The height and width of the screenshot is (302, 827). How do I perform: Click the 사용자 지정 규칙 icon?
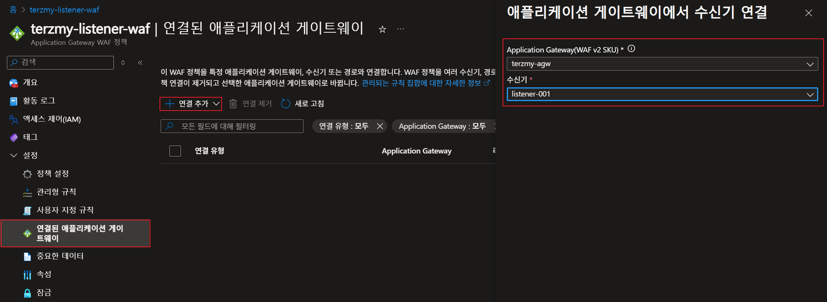[x=27, y=210]
